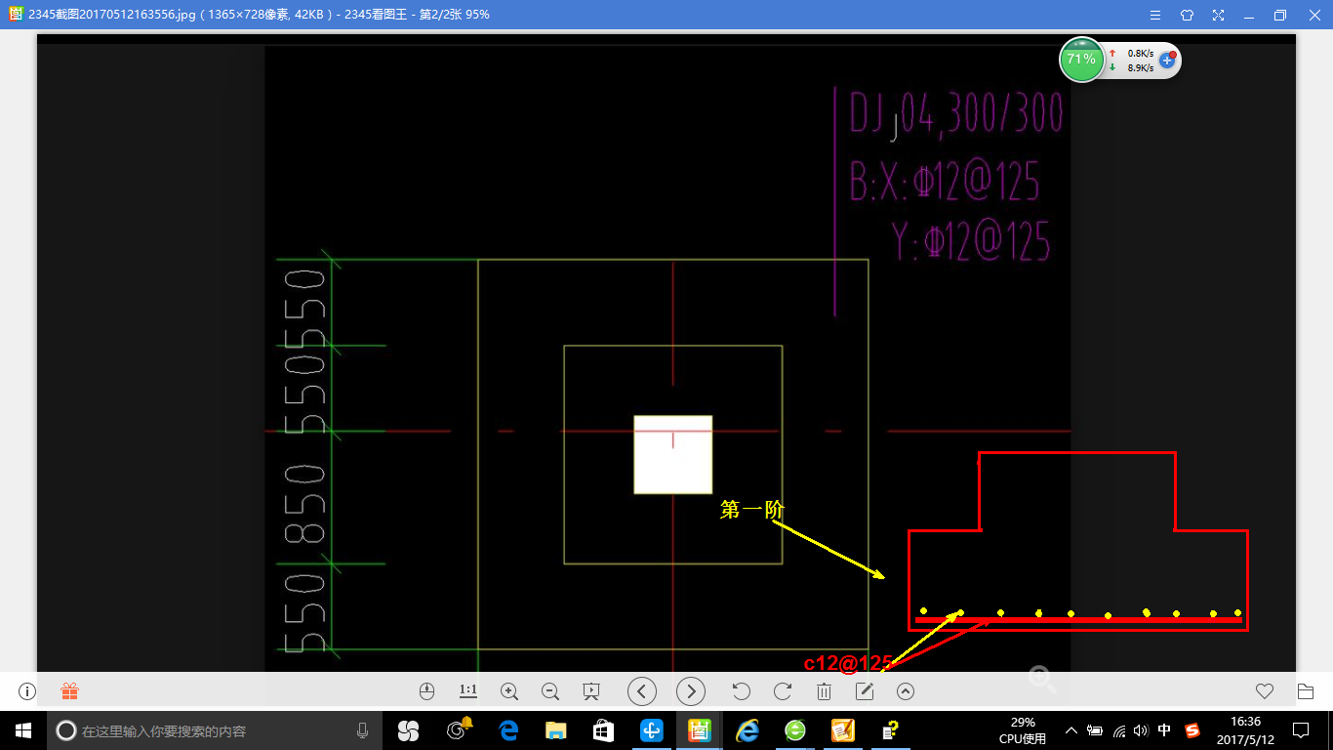Open viewer main menu hamburger icon

coord(1154,15)
